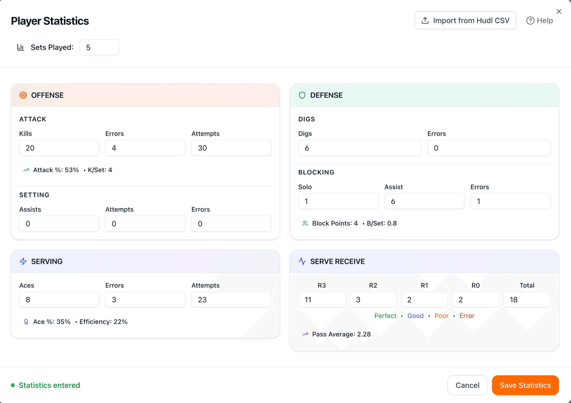Edit the serving Errors field
This screenshot has width=571, height=403.
(x=145, y=300)
